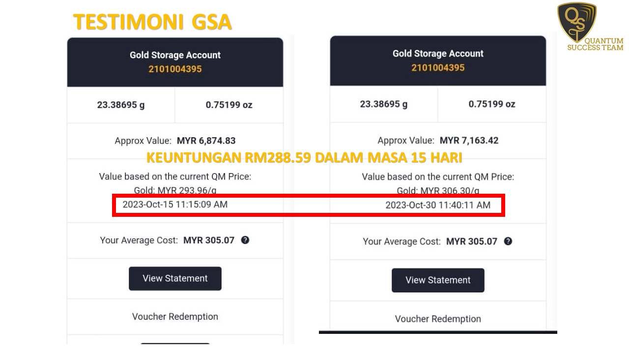Click the black bar beneath the Oct-30 card
629x354 pixels.
(x=438, y=332)
